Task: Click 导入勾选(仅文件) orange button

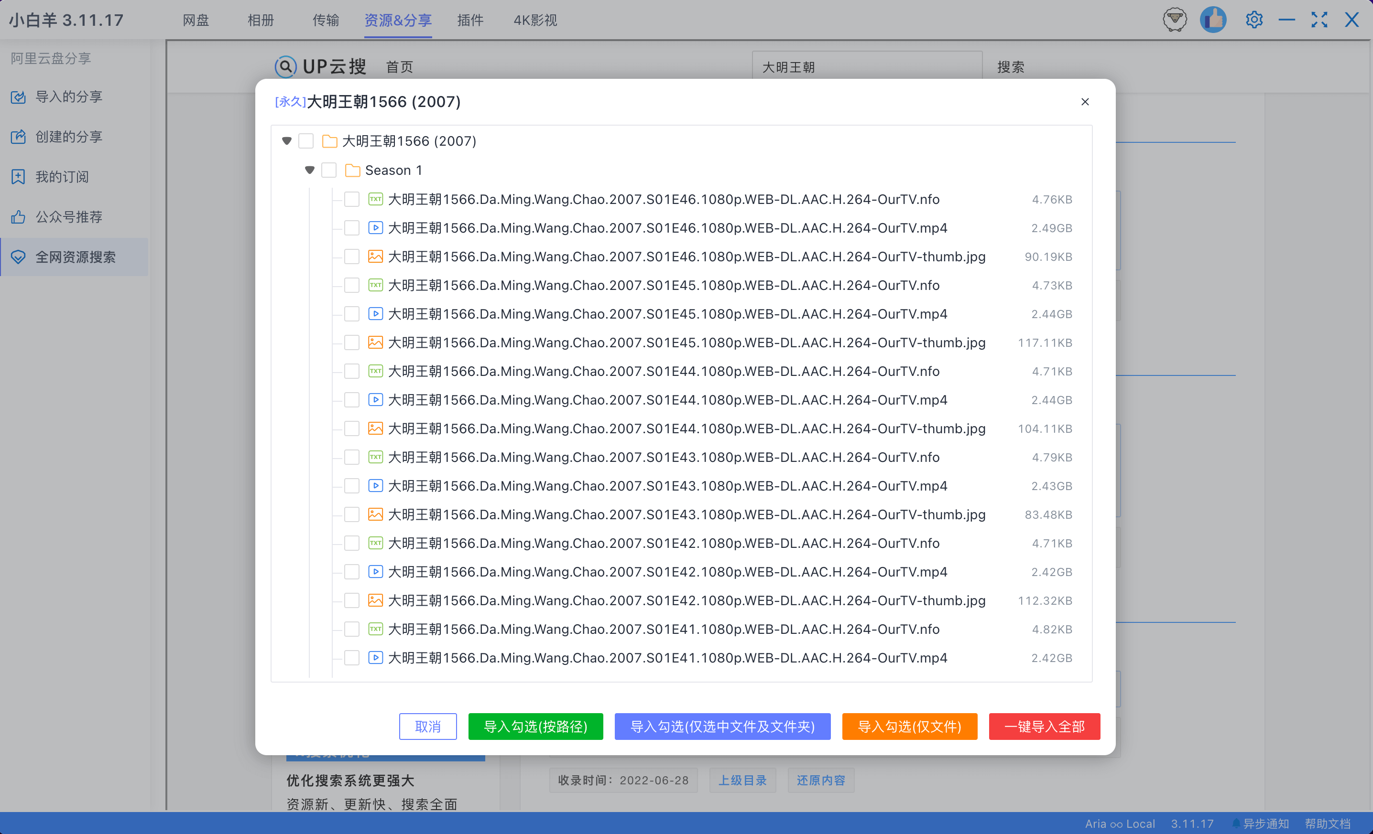Action: coord(909,727)
